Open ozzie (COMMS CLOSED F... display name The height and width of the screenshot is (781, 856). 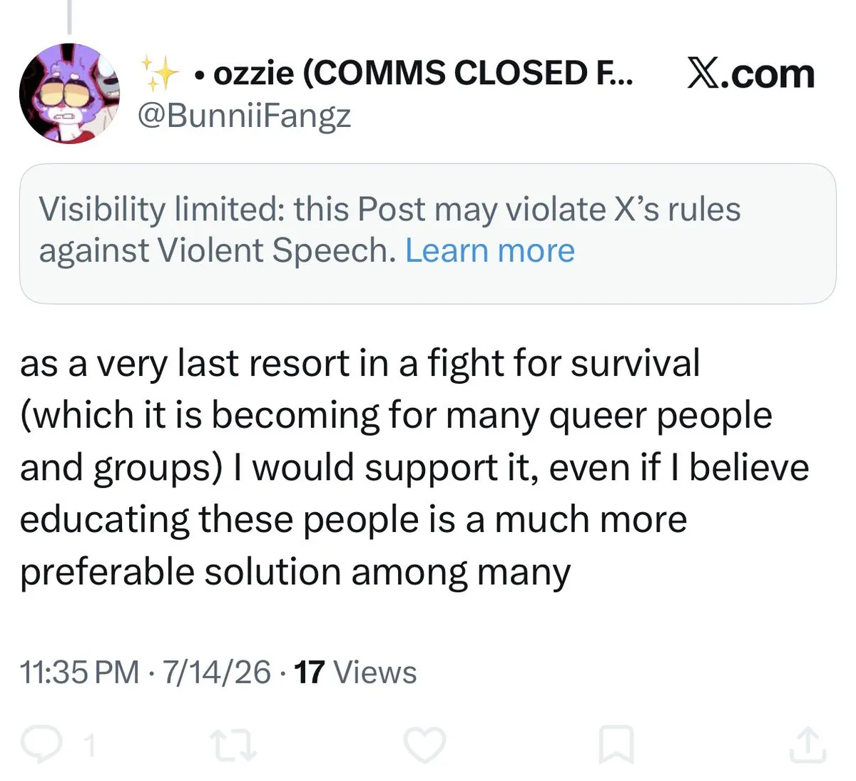(413, 73)
